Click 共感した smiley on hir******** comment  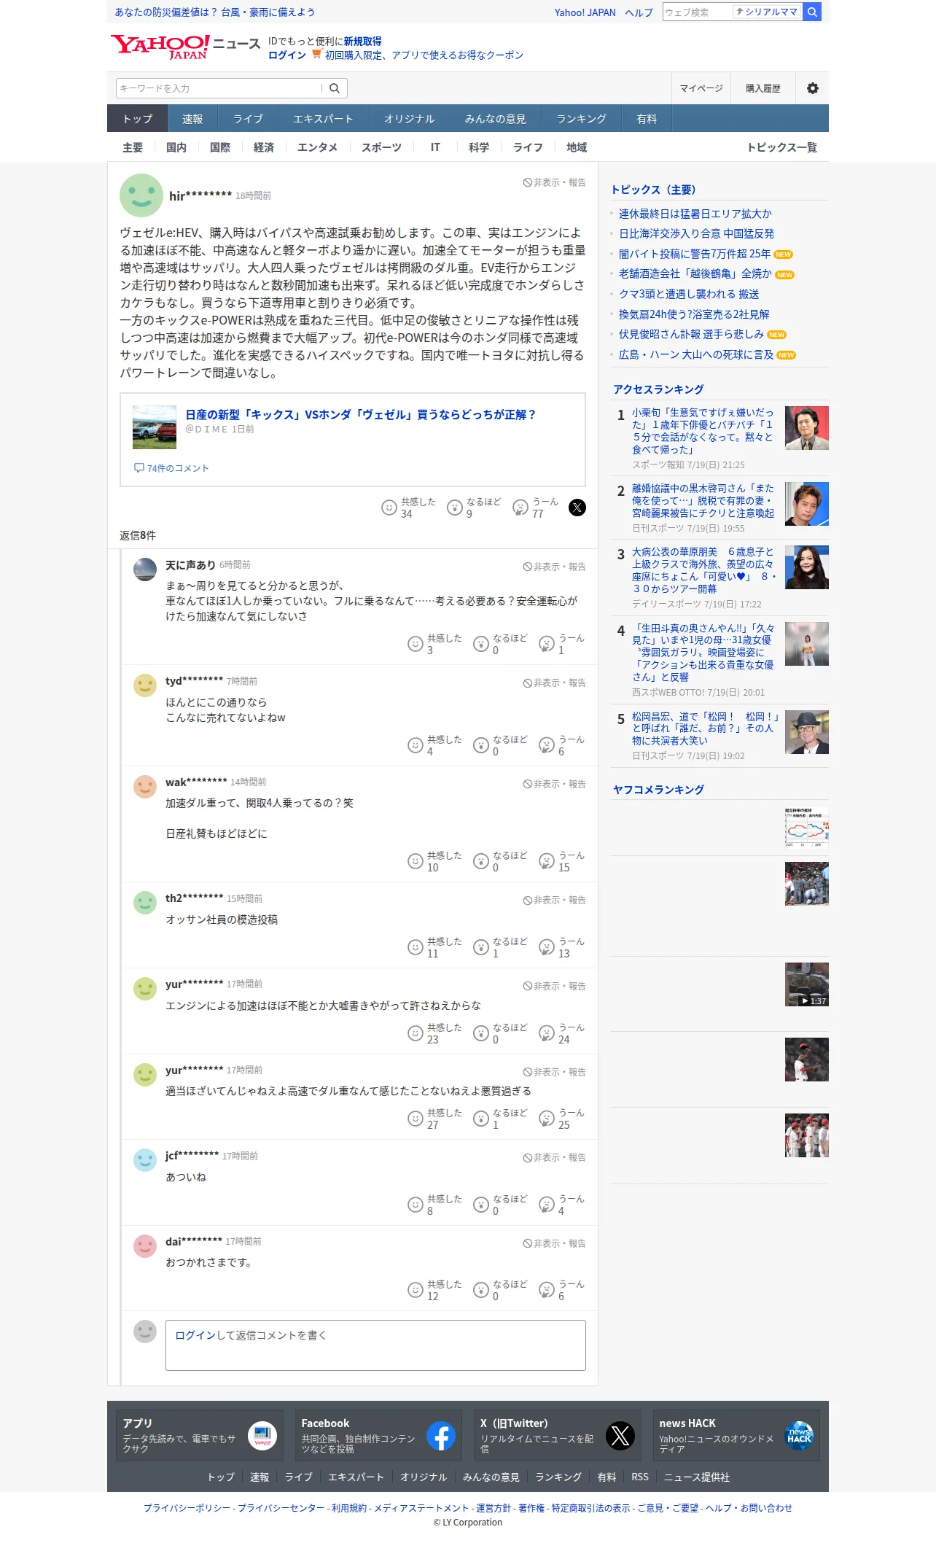pyautogui.click(x=389, y=508)
